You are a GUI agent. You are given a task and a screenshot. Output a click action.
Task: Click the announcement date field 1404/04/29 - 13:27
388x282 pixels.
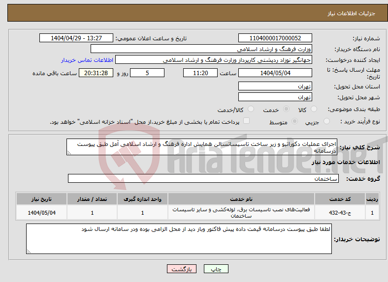click(x=76, y=38)
